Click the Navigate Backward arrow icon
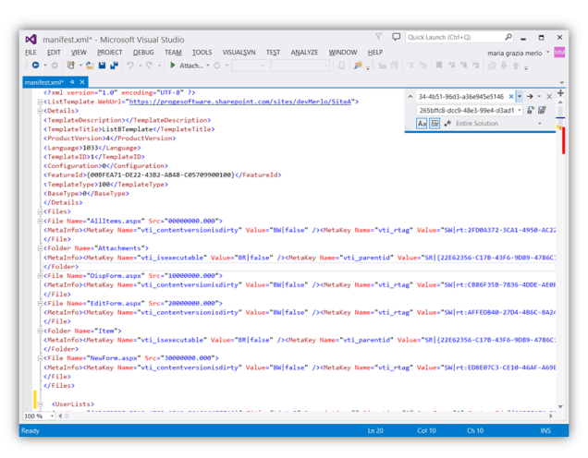This screenshot has width=588, height=458. (x=36, y=66)
